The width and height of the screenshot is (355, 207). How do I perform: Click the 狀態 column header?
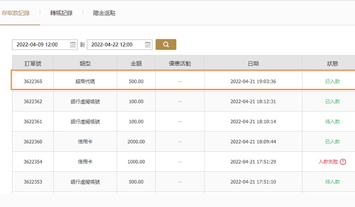tap(333, 63)
